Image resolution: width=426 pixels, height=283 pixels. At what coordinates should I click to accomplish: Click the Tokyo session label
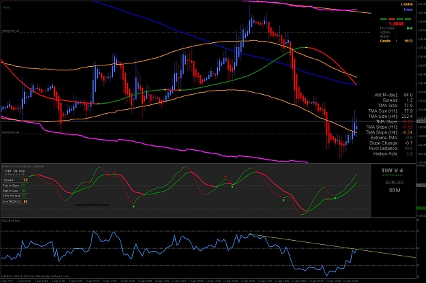(408, 10)
